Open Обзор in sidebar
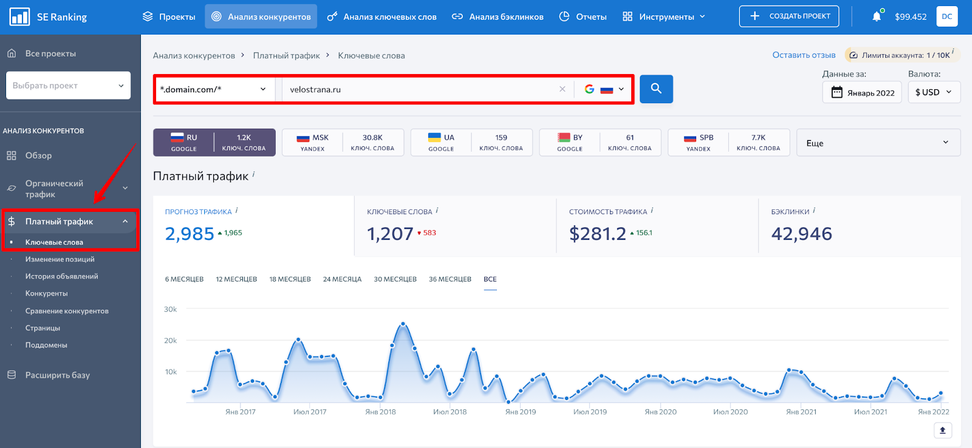This screenshot has height=448, width=972. click(x=38, y=155)
